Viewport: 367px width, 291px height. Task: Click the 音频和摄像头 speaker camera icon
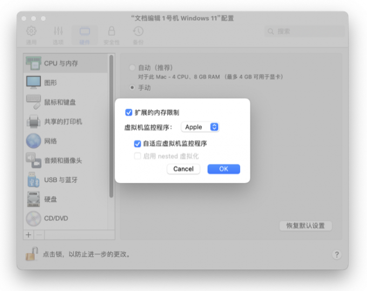[33, 160]
